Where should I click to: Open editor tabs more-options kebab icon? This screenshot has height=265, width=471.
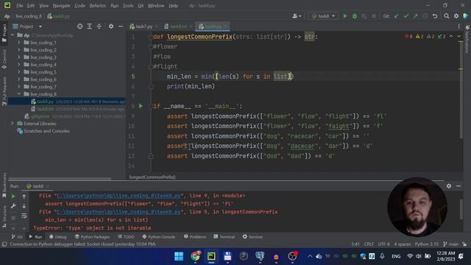[458, 26]
